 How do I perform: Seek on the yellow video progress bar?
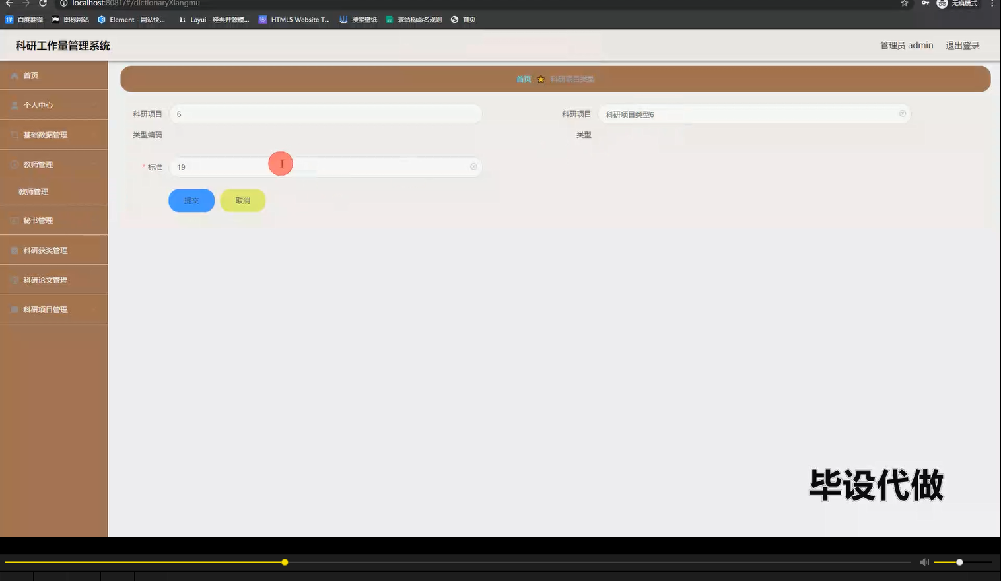coord(457,563)
